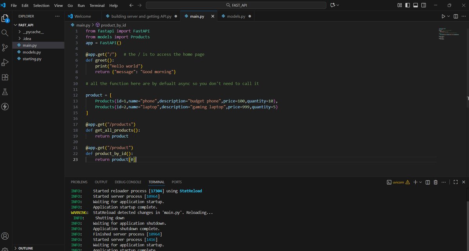Open the Go menu
469x251 pixels.
click(70, 5)
